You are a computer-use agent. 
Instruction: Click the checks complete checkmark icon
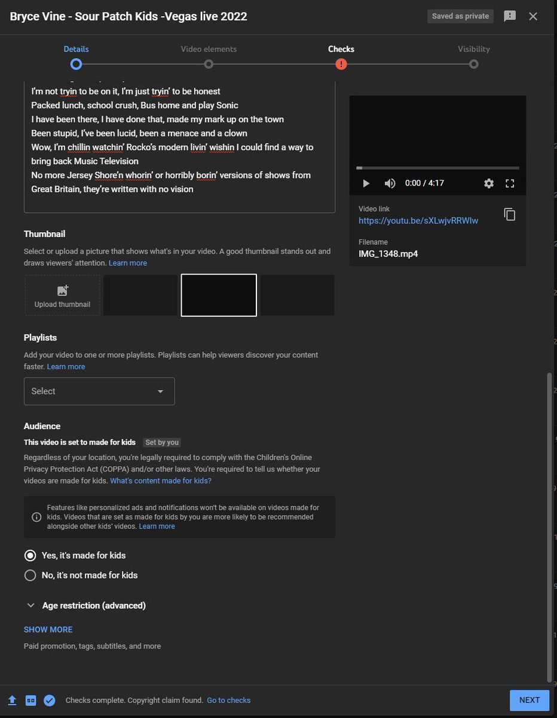50,700
